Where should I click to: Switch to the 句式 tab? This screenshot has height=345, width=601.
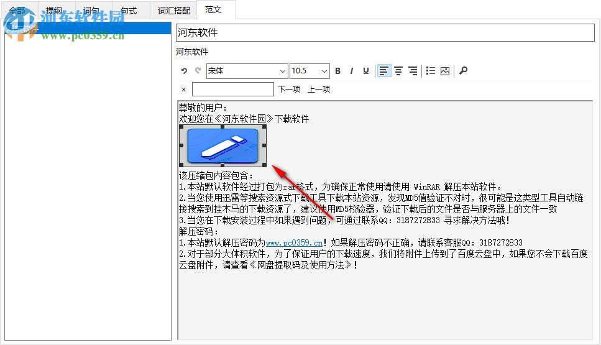pos(129,11)
